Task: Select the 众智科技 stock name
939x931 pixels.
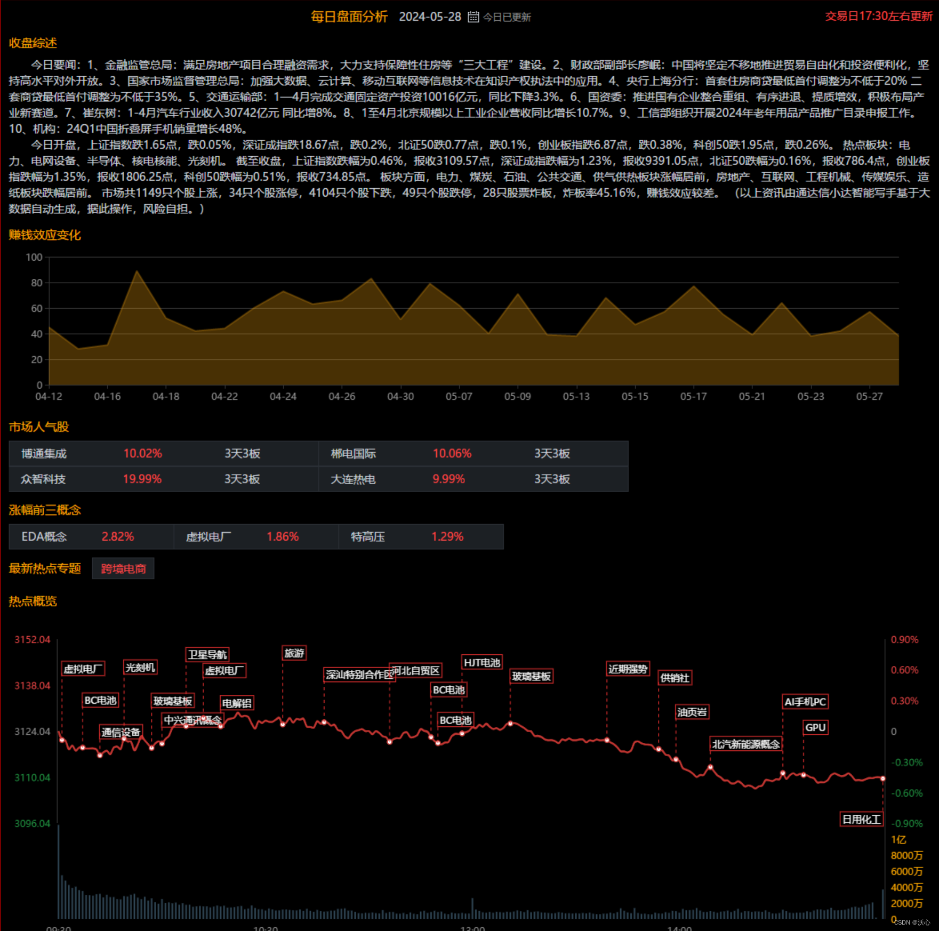Action: (43, 479)
